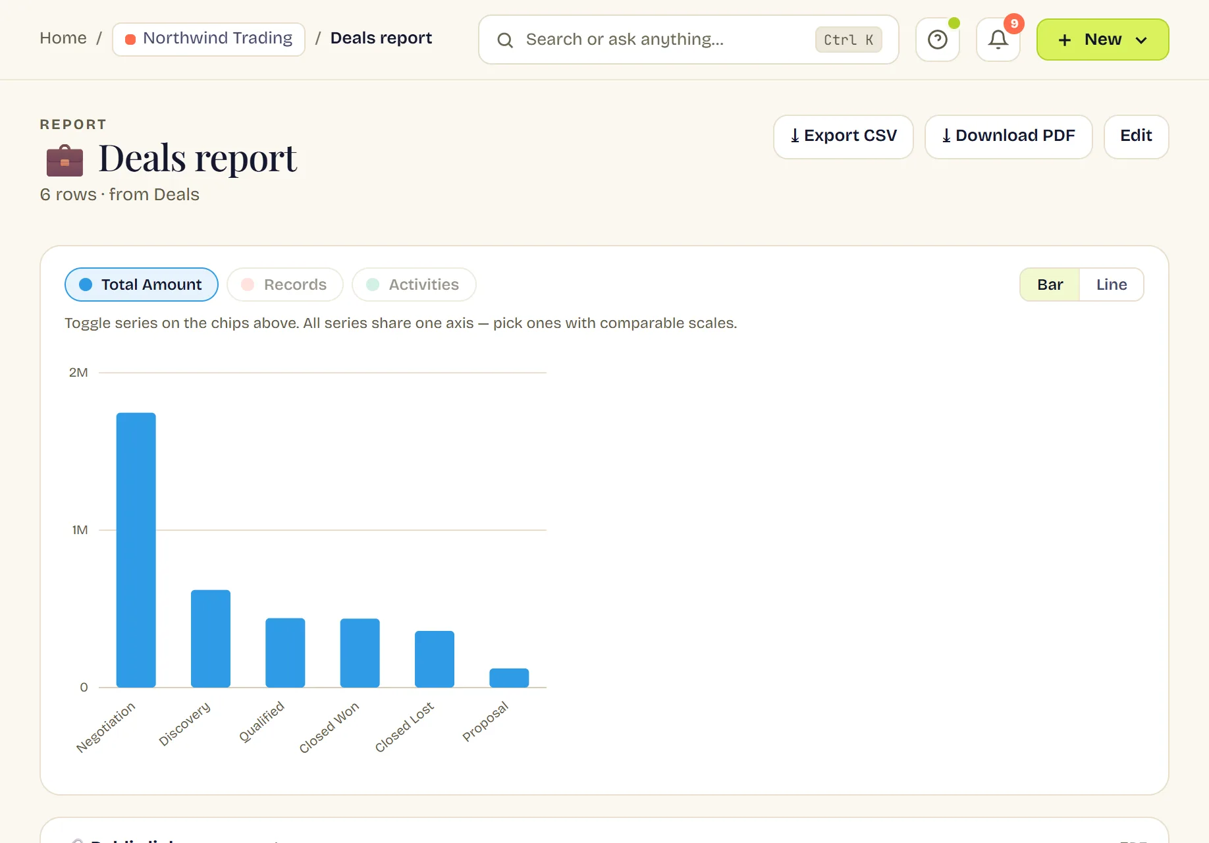Click the download arrow in Export CSV
The height and width of the screenshot is (843, 1209).
pyautogui.click(x=795, y=136)
